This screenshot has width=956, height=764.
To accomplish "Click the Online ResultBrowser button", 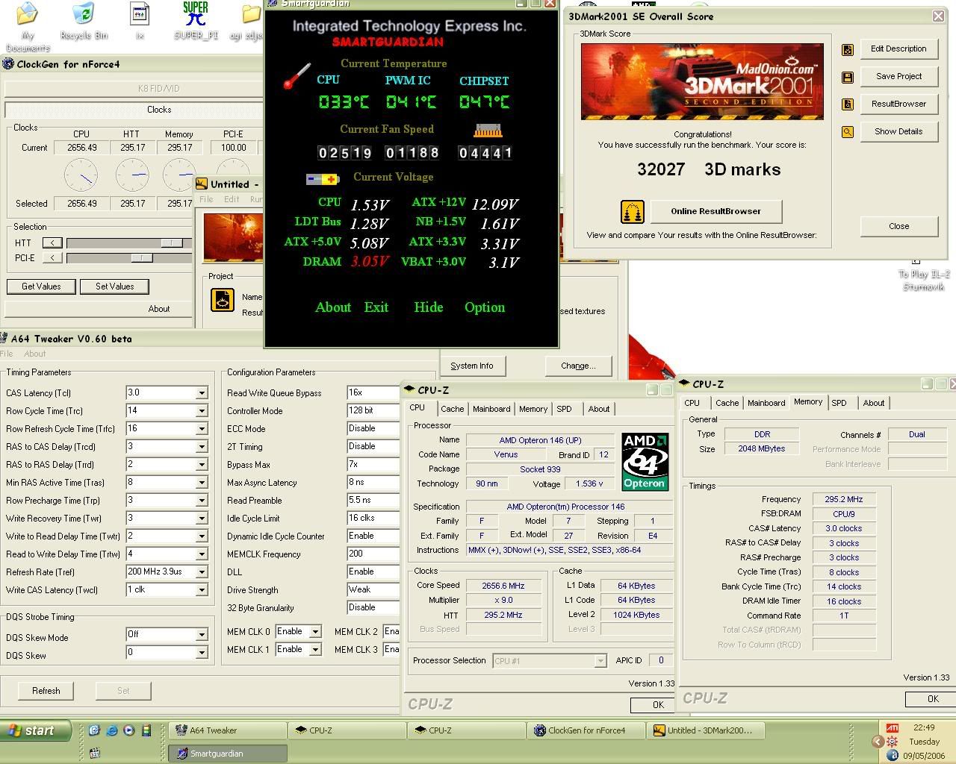I will (x=716, y=211).
